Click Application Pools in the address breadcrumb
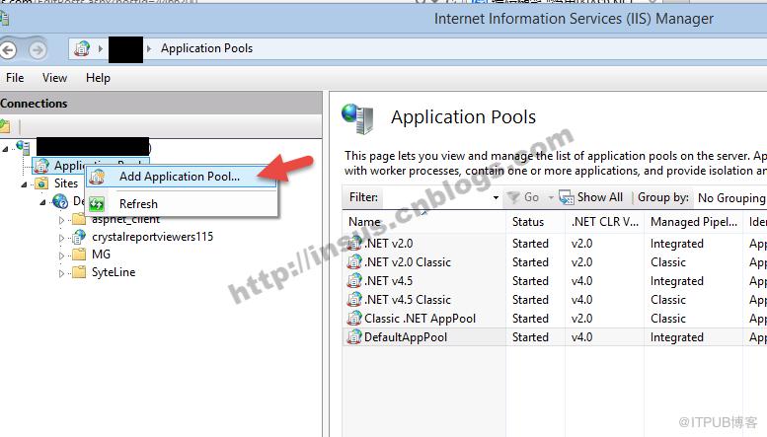Viewport: 767px width, 437px height. [x=207, y=48]
